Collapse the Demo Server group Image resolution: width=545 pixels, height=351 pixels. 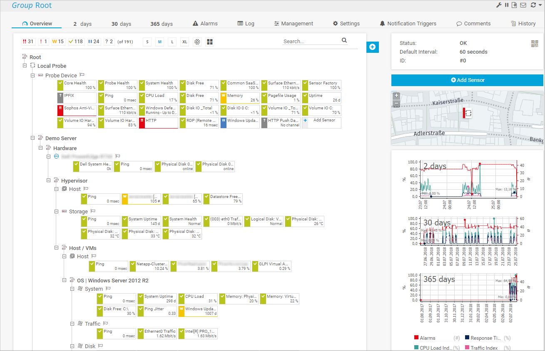click(33, 138)
